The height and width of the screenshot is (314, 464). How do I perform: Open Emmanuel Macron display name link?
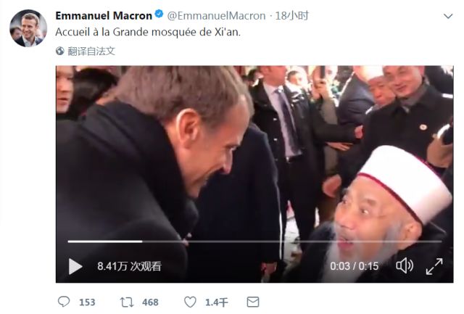tap(104, 16)
